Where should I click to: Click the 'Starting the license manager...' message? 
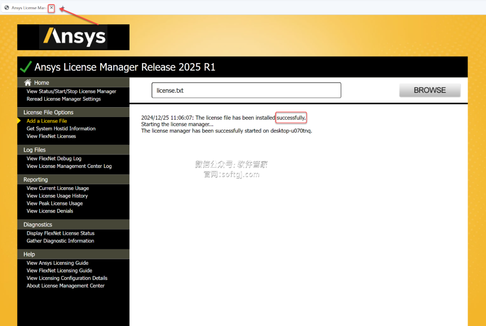[x=177, y=124]
